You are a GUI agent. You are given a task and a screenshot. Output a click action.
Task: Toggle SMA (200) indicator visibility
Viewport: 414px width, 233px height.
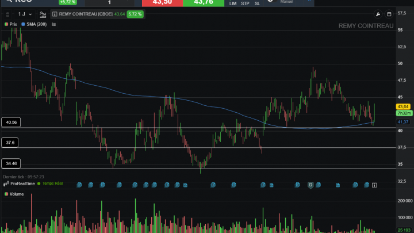34,24
